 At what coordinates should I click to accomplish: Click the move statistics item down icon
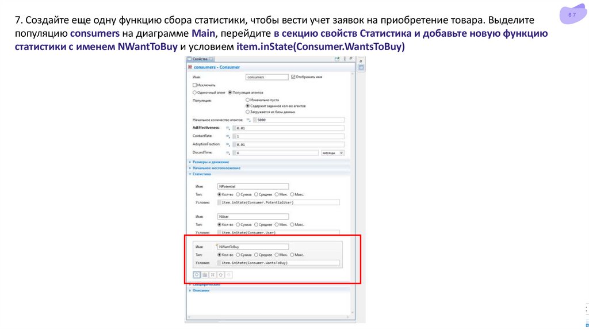tap(229, 275)
